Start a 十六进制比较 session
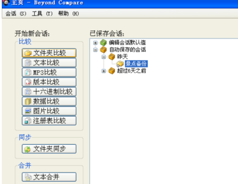 pyautogui.click(x=49, y=92)
